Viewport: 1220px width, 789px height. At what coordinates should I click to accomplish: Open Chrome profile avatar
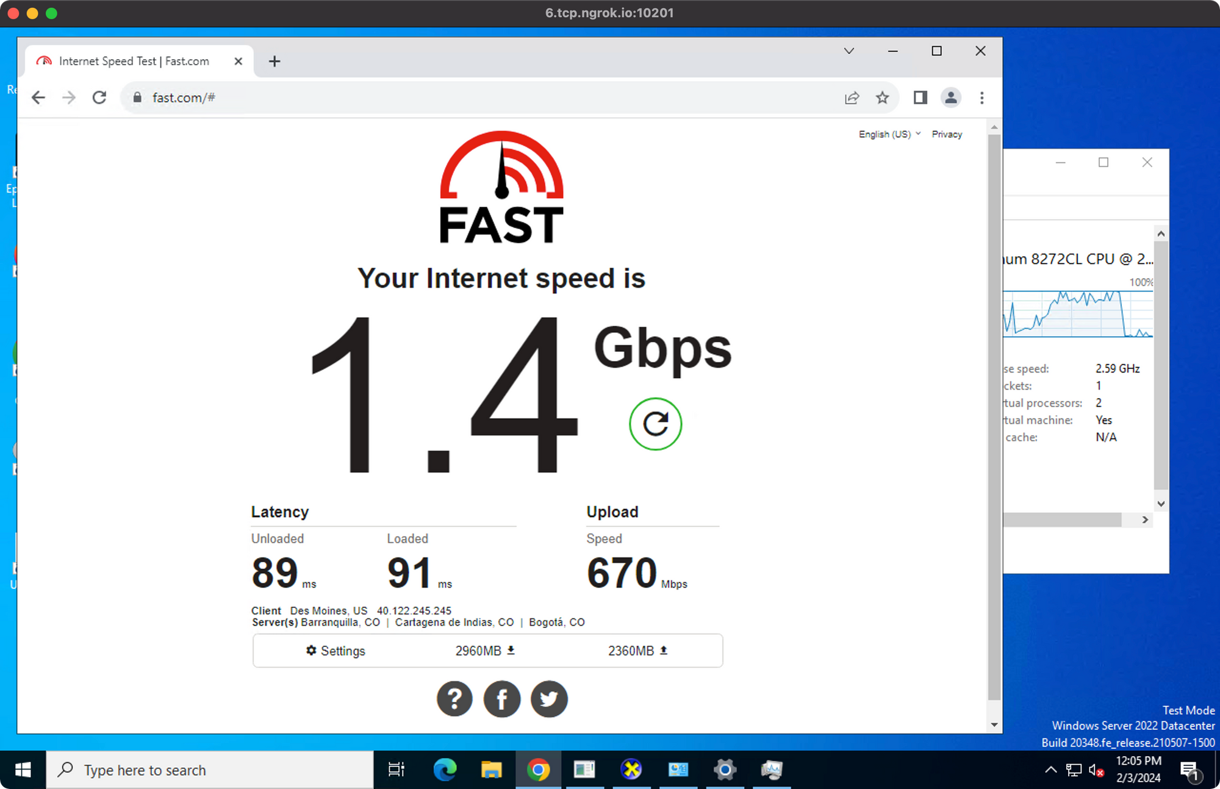[x=950, y=98]
